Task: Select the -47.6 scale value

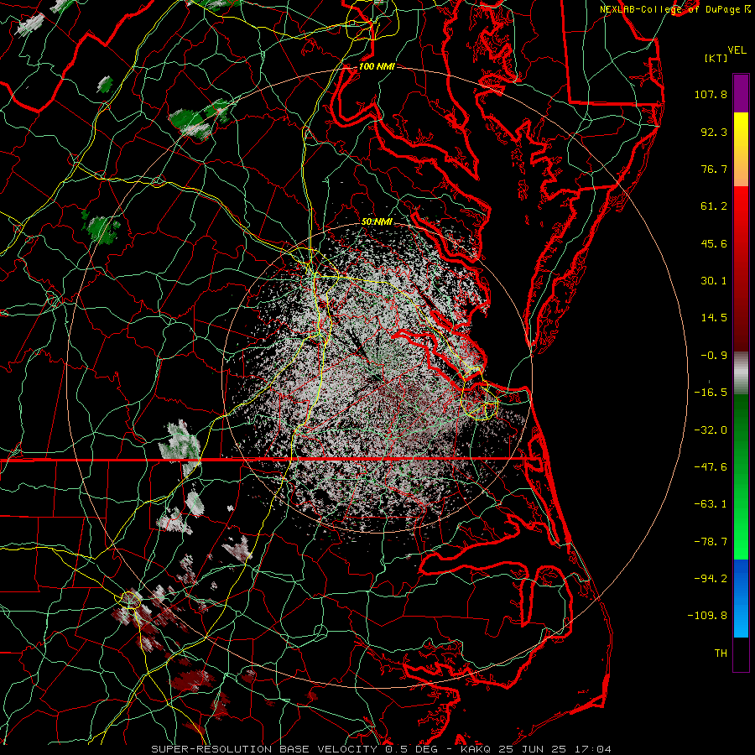Action: click(711, 467)
